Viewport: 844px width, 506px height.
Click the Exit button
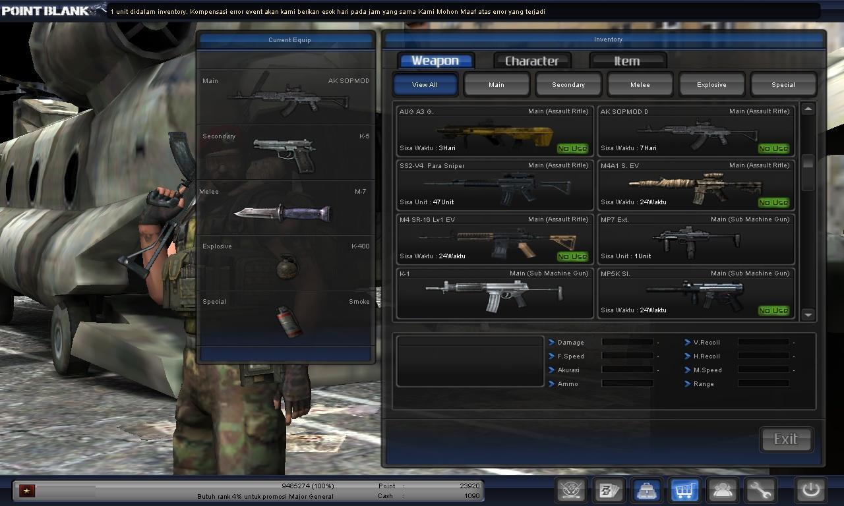coord(786,439)
